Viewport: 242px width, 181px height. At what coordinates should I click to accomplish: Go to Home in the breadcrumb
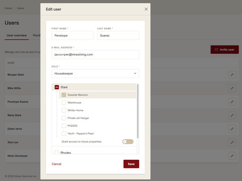click(x=8, y=8)
